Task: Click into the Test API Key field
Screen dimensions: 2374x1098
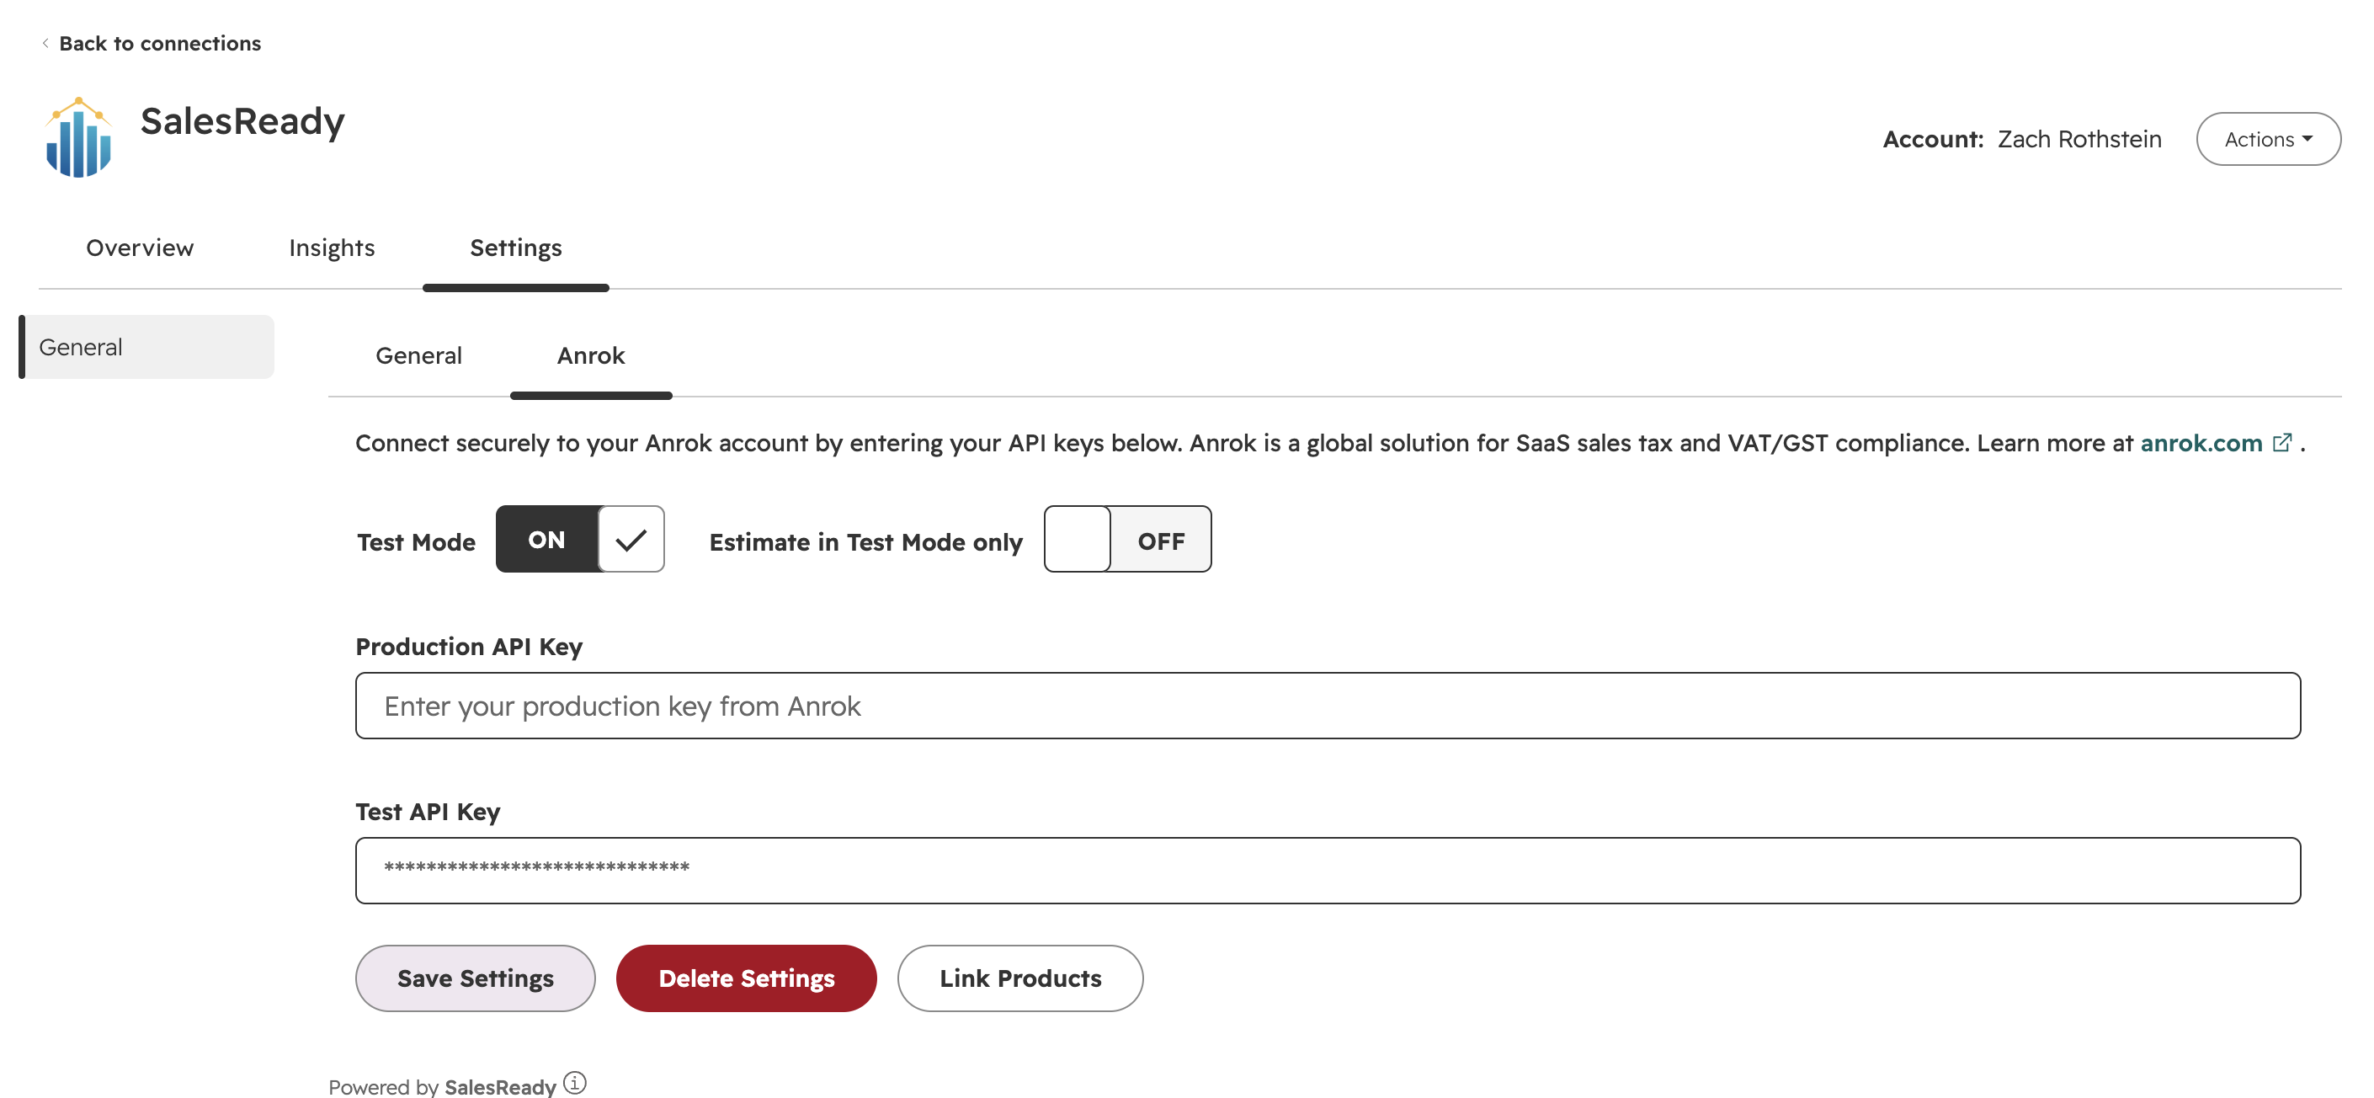Action: pyautogui.click(x=1328, y=871)
